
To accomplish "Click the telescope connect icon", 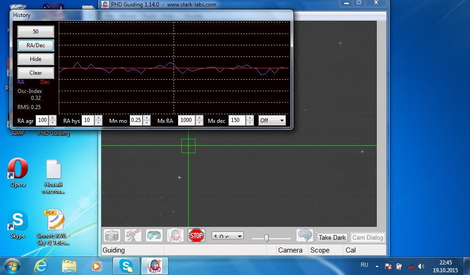I will coord(133,236).
